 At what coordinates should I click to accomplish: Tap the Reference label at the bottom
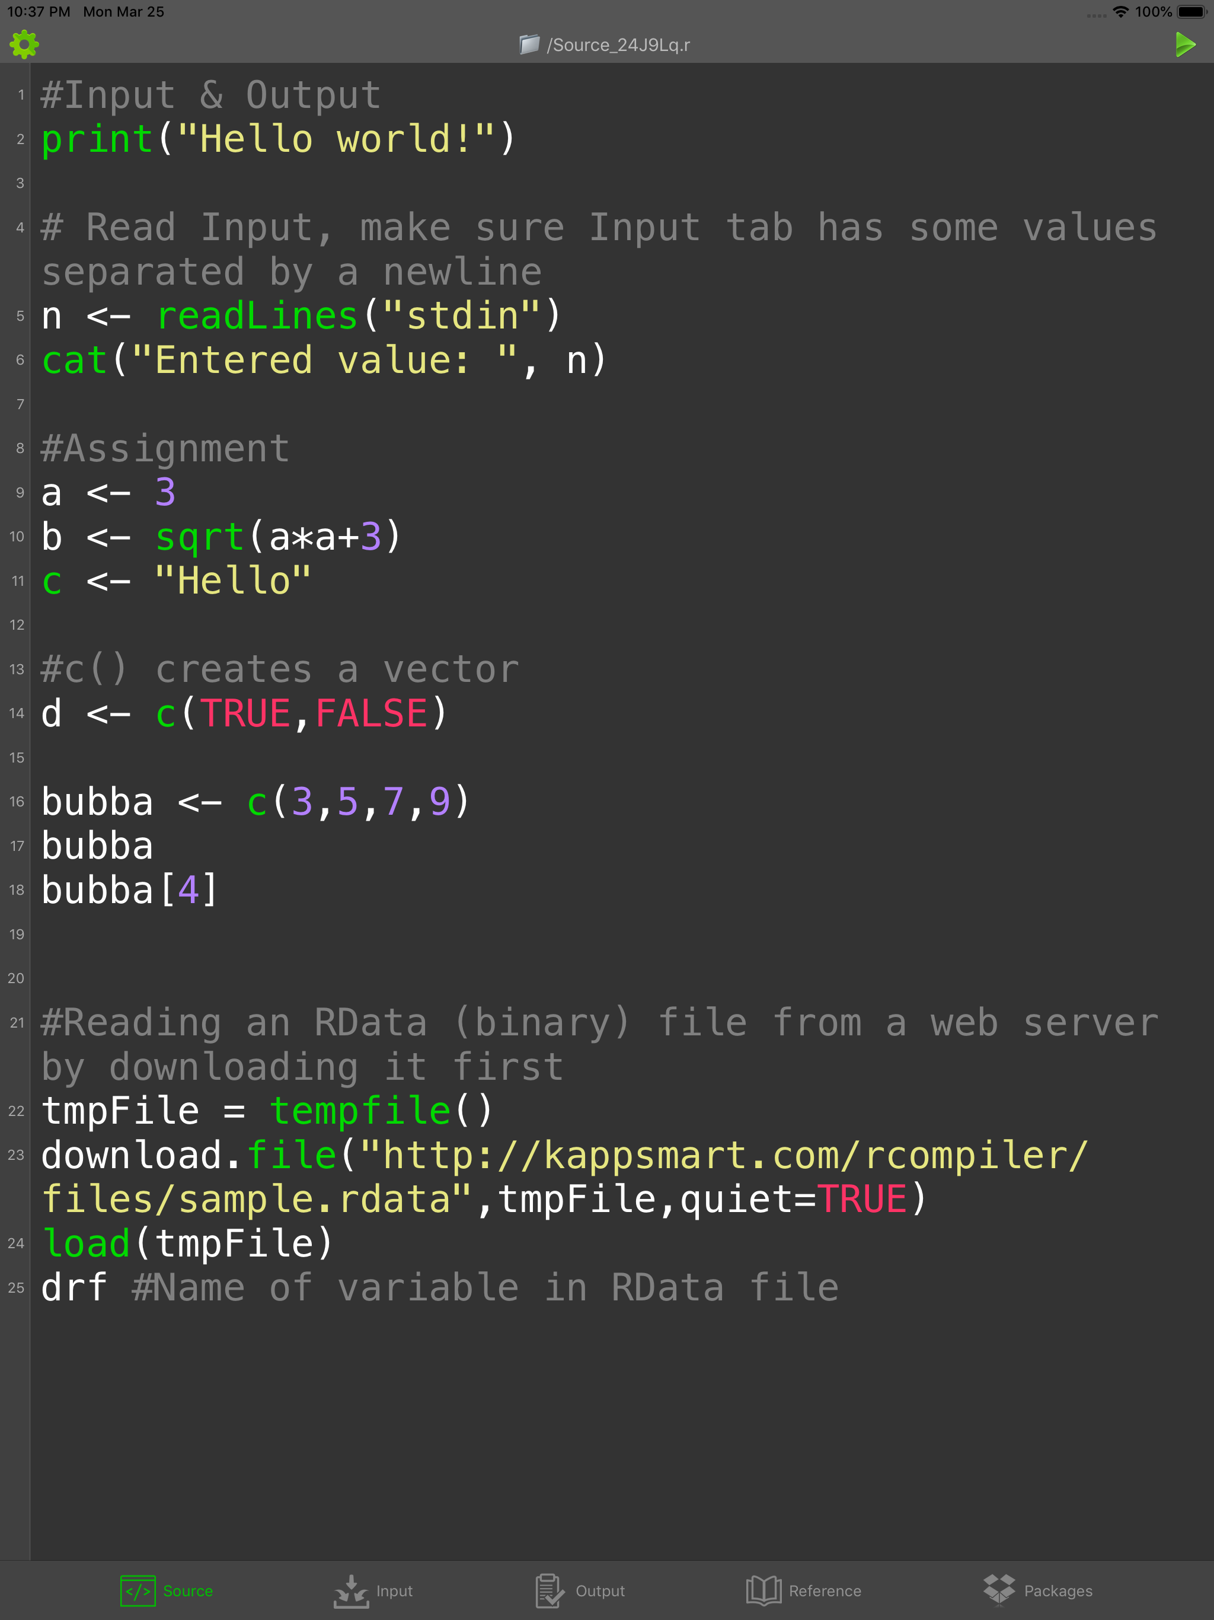pos(825,1591)
